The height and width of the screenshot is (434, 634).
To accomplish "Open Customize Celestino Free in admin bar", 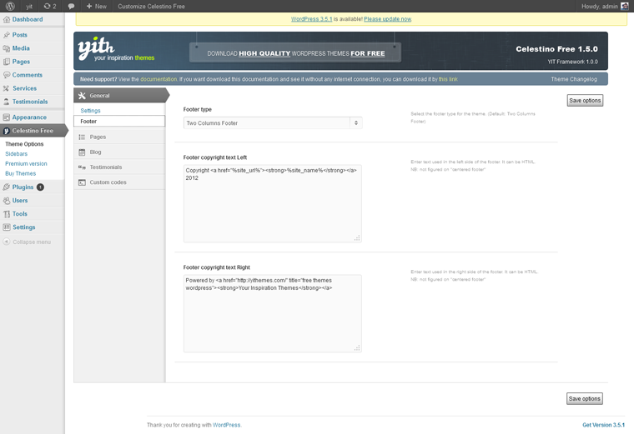I will click(x=151, y=6).
